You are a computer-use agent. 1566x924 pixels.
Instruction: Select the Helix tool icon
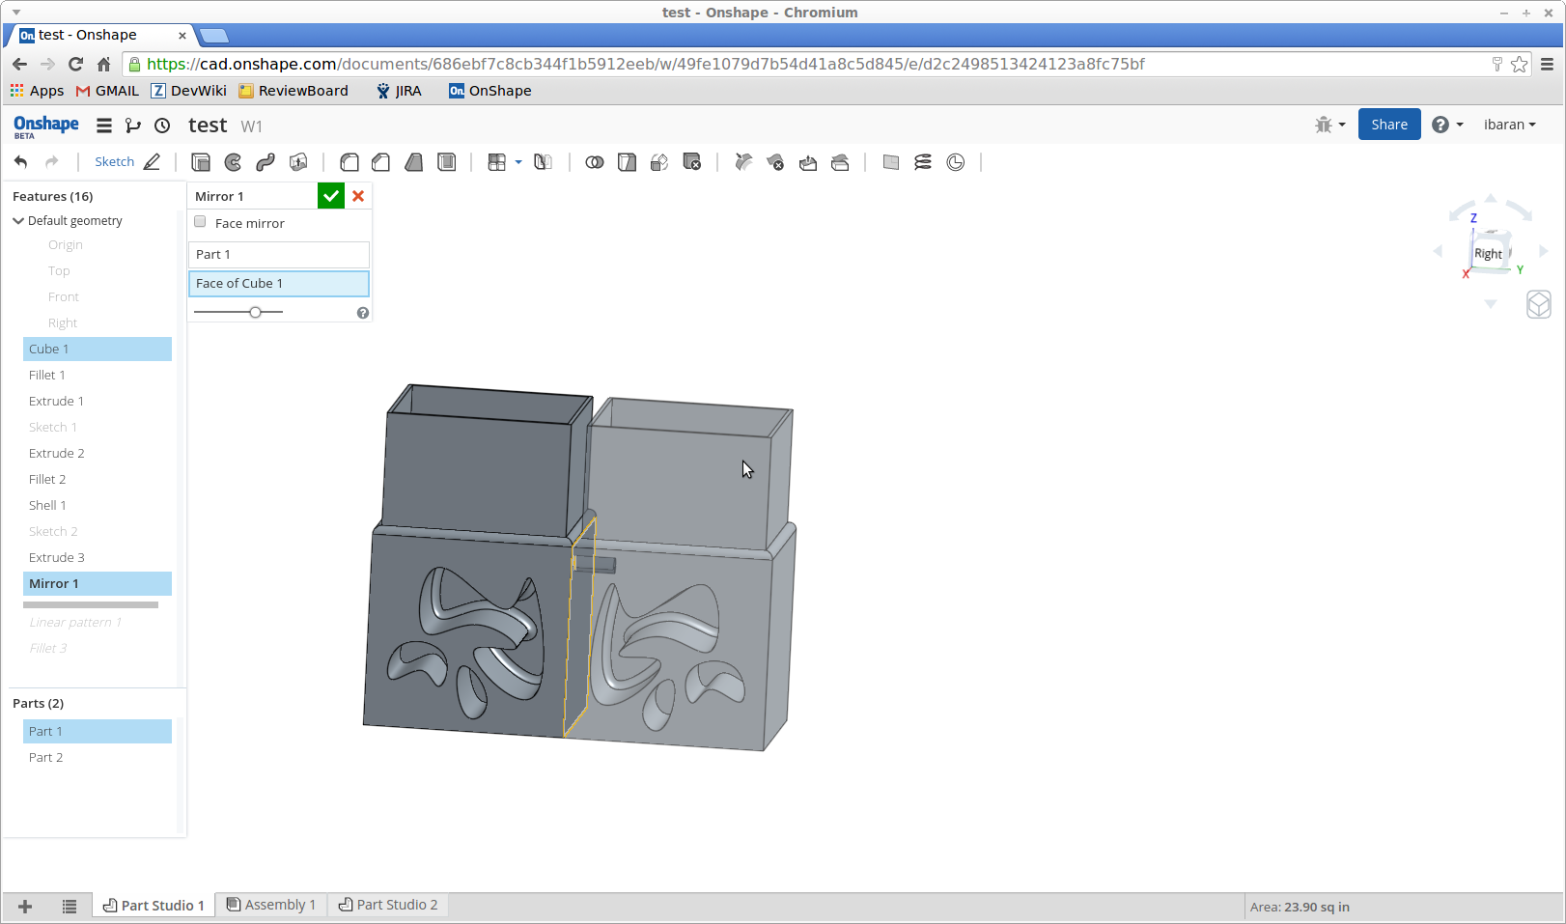click(x=923, y=162)
